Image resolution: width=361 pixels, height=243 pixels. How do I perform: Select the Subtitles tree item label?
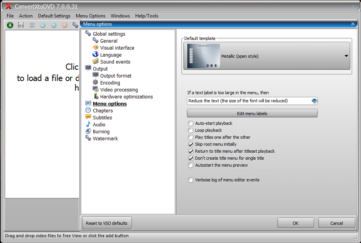click(103, 117)
